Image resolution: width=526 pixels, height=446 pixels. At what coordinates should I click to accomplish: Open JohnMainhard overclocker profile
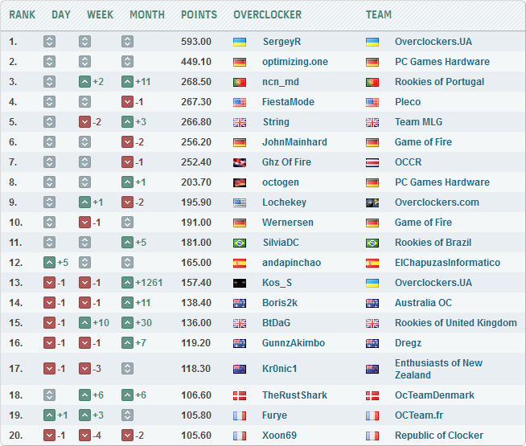pyautogui.click(x=294, y=142)
